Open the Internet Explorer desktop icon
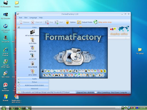Screen dimensions: 147x110 (x=5, y=52)
